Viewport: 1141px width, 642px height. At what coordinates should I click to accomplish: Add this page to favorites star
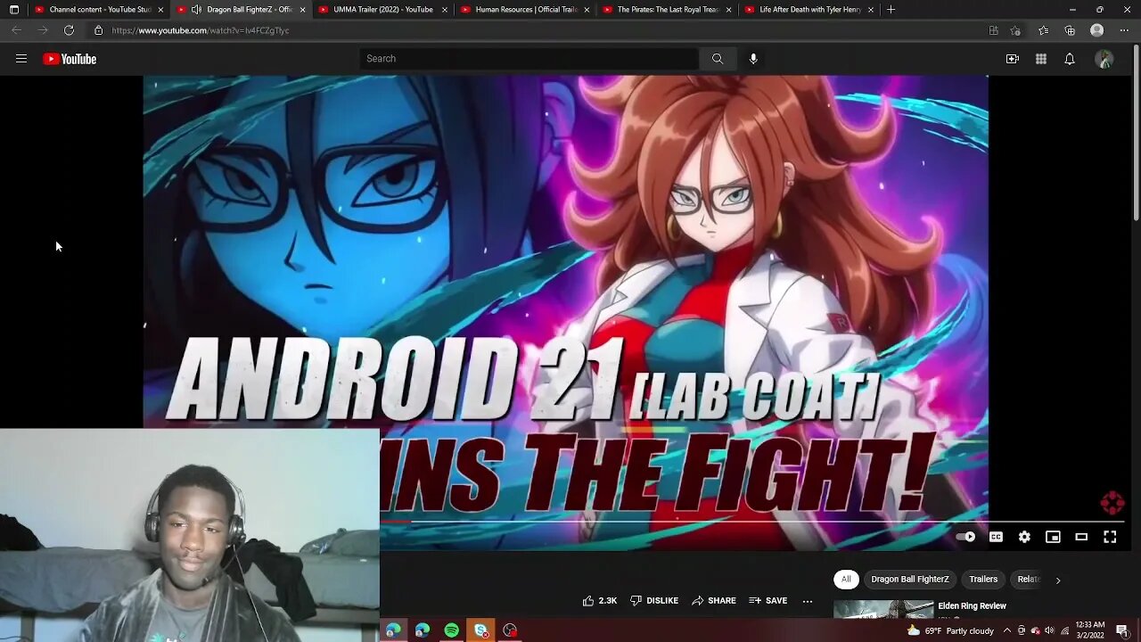coord(1015,30)
